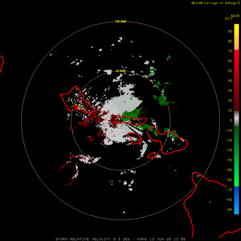Click the 50 value on velocity scale
This screenshot has width=241, height=241.
tap(230, 71)
